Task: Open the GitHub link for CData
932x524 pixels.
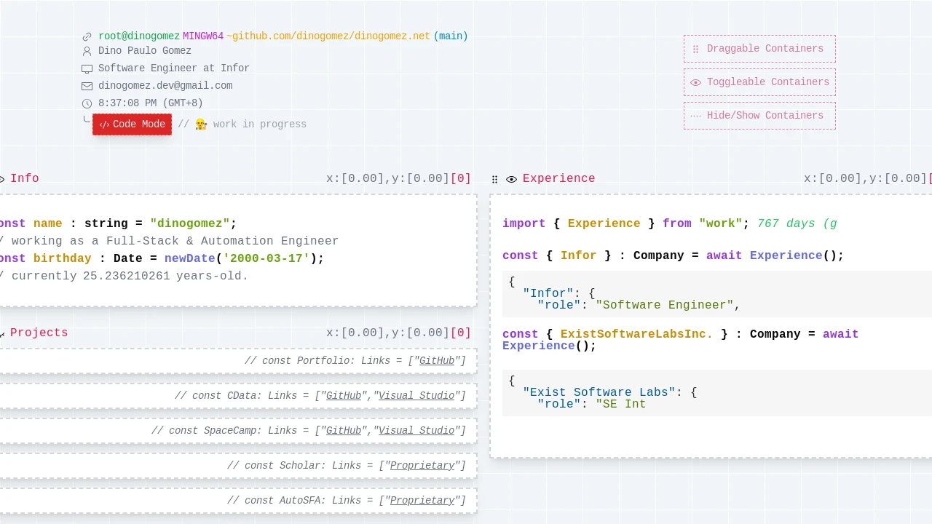Action: (344, 396)
